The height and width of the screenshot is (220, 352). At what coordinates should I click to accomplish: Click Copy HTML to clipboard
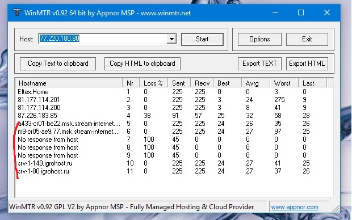(x=143, y=64)
